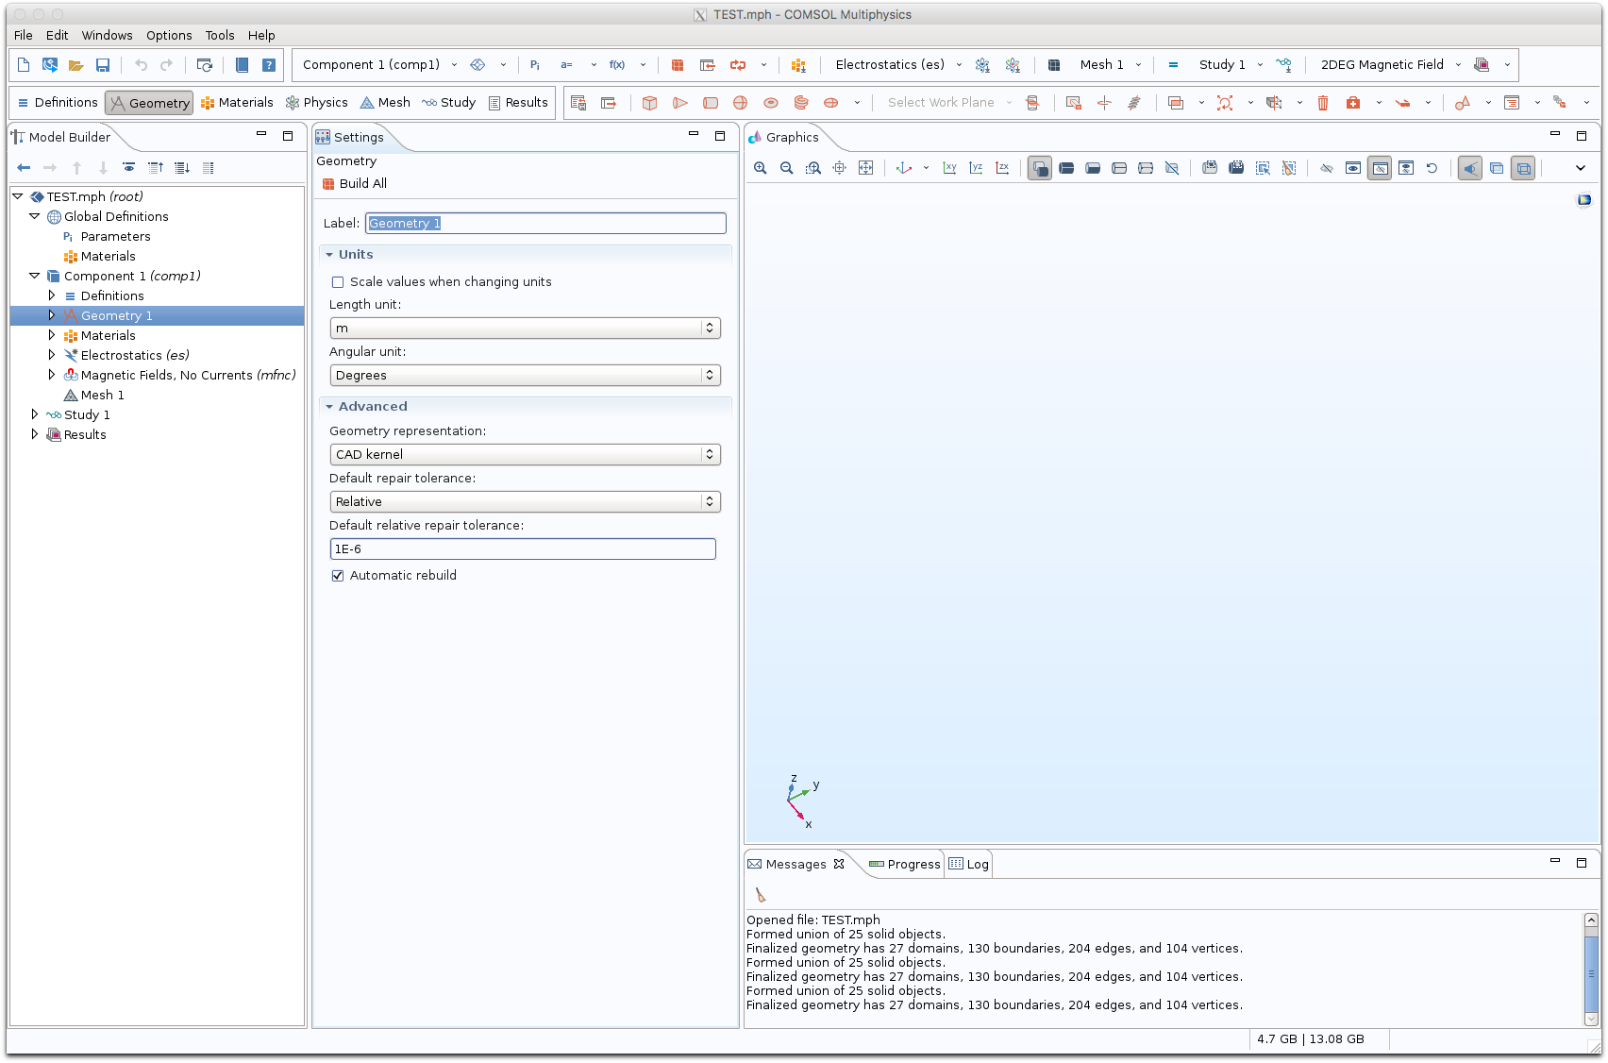Screen dimensions: 1608x1063
Task: Click the Default relative repair tolerance field
Action: point(523,549)
